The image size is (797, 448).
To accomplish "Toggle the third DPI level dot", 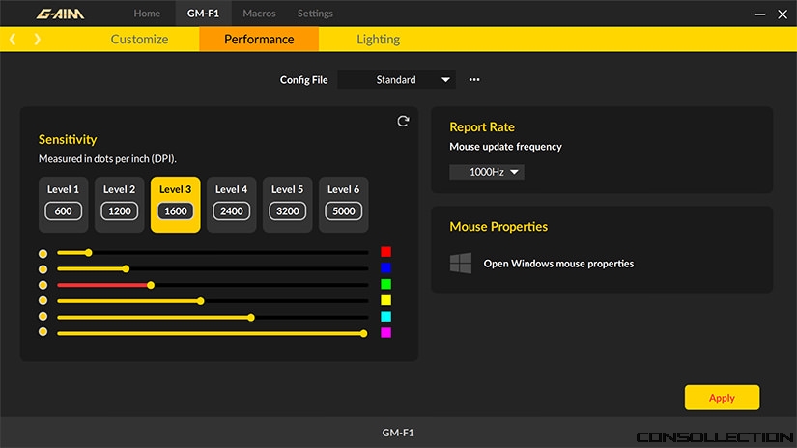I will (x=43, y=285).
